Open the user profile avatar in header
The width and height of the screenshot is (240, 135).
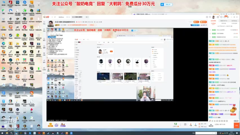(214, 17)
